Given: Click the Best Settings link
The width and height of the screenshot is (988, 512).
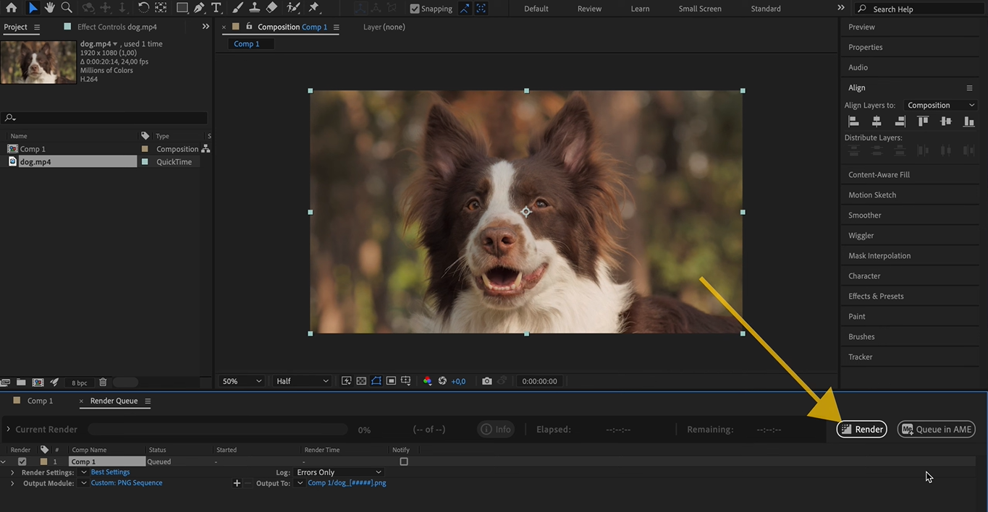Looking at the screenshot, I should pos(110,472).
